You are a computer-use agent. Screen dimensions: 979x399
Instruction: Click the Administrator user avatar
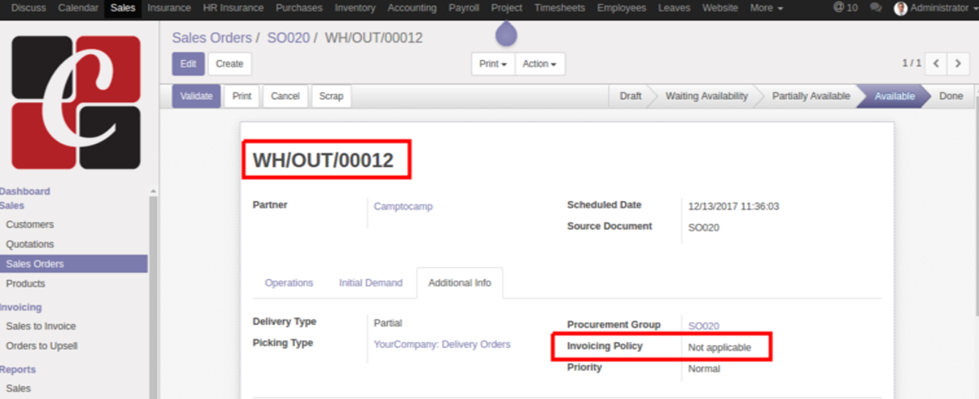901,9
